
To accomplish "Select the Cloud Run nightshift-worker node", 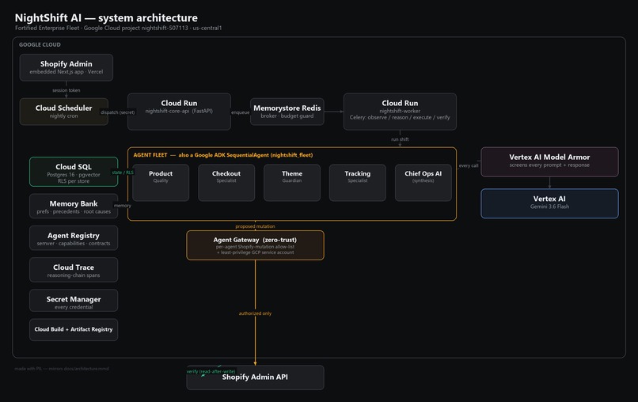I will tap(400, 112).
